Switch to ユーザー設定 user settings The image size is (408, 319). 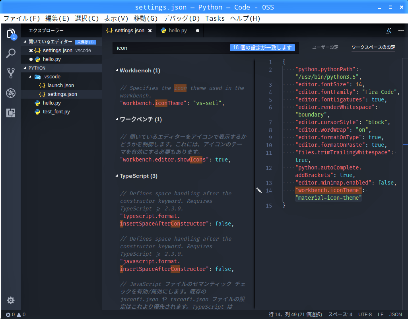coord(325,47)
